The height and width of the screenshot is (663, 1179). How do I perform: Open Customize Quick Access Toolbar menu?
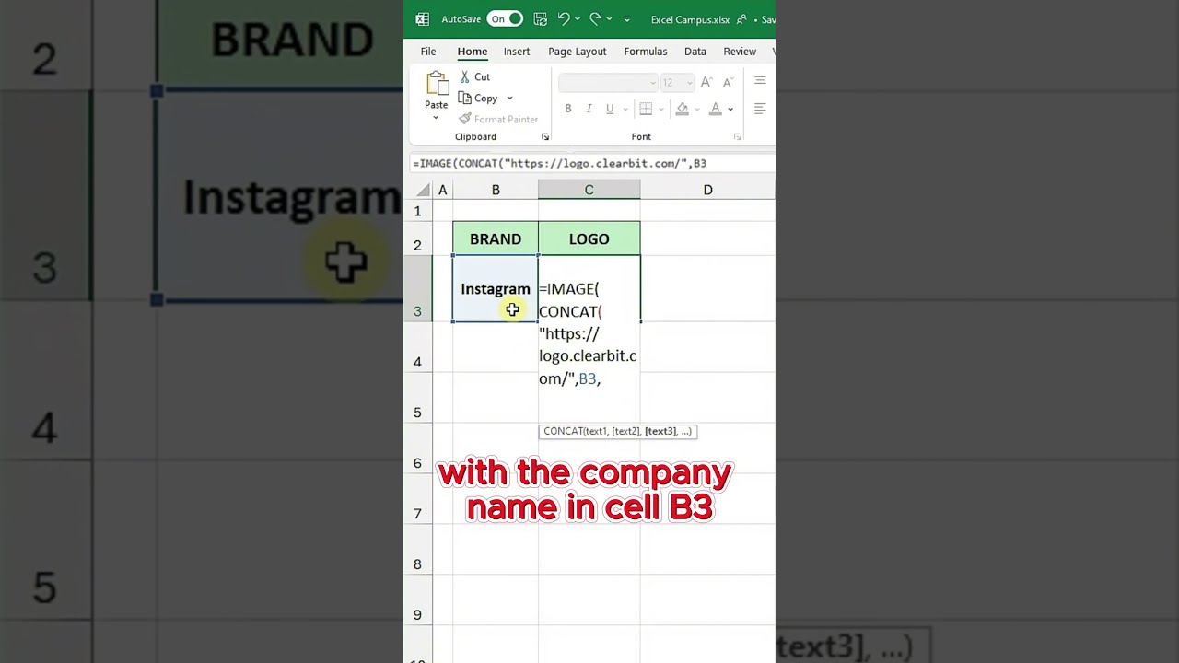(627, 19)
